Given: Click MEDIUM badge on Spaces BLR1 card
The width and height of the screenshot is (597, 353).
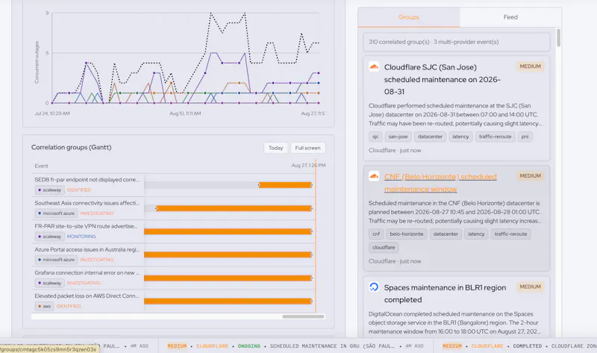Looking at the screenshot, I should (530, 287).
